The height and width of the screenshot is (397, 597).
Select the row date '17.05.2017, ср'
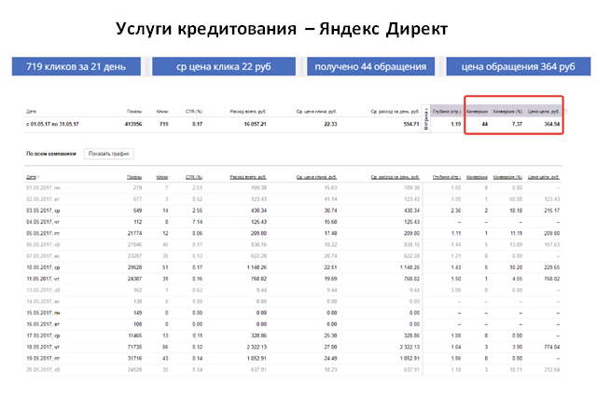43,335
